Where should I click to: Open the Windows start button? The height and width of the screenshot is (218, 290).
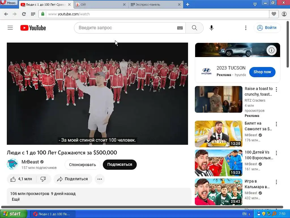coord(13,214)
